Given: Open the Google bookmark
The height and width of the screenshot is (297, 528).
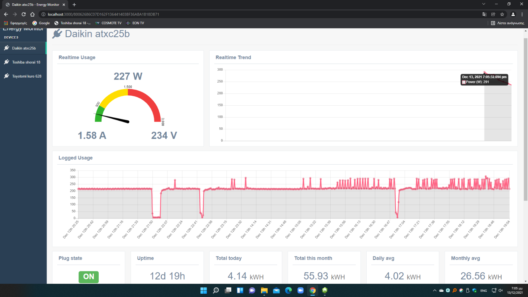Looking at the screenshot, I should pos(41,23).
